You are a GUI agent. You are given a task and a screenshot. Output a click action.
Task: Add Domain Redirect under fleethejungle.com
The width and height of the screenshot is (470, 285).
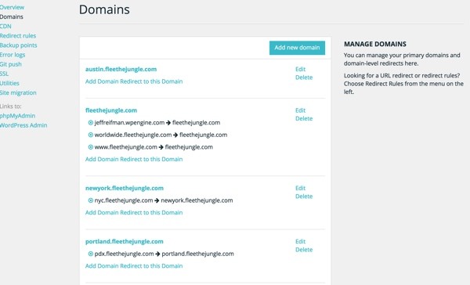coord(134,159)
